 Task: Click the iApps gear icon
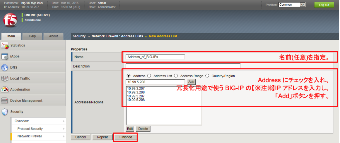pos(5,56)
